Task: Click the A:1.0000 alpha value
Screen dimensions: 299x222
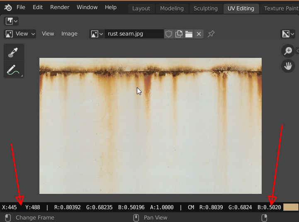Action: click(x=162, y=207)
